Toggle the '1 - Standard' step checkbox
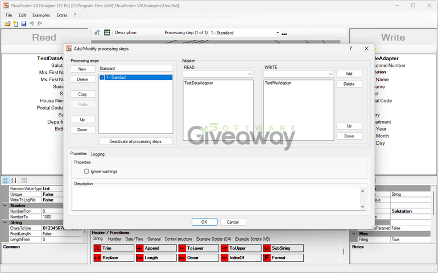Image resolution: width=438 pixels, height=273 pixels. [x=102, y=78]
